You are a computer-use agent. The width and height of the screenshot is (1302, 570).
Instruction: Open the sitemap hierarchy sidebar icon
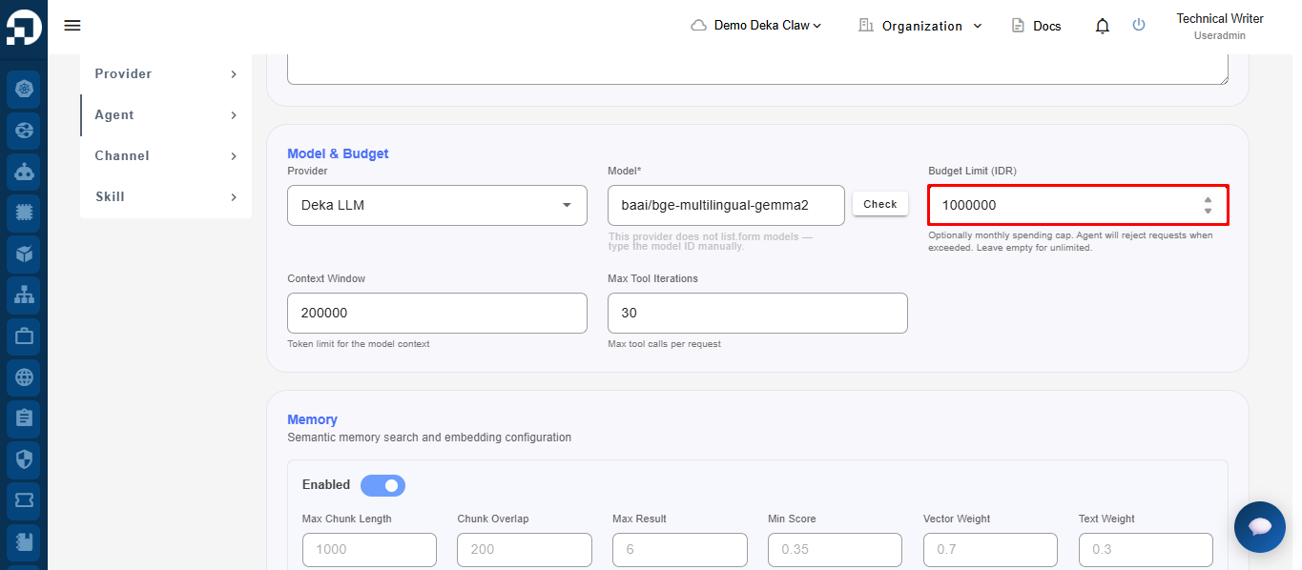point(24,295)
